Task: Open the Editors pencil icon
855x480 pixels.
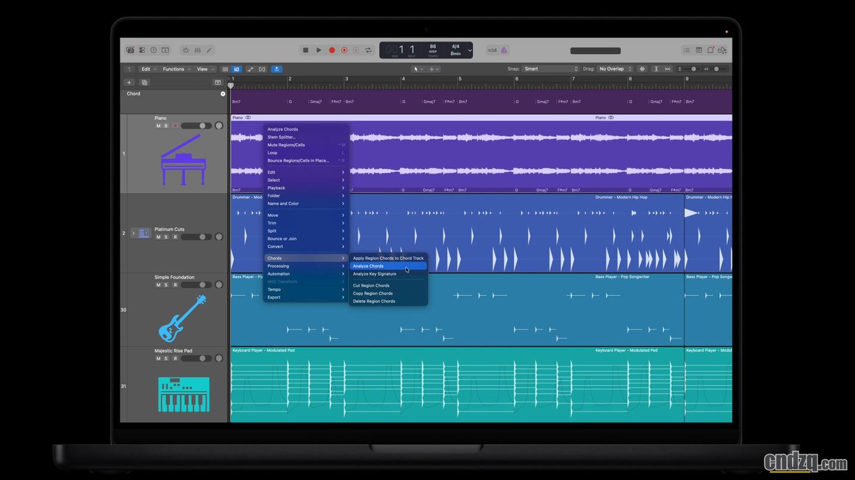Action: [x=210, y=50]
